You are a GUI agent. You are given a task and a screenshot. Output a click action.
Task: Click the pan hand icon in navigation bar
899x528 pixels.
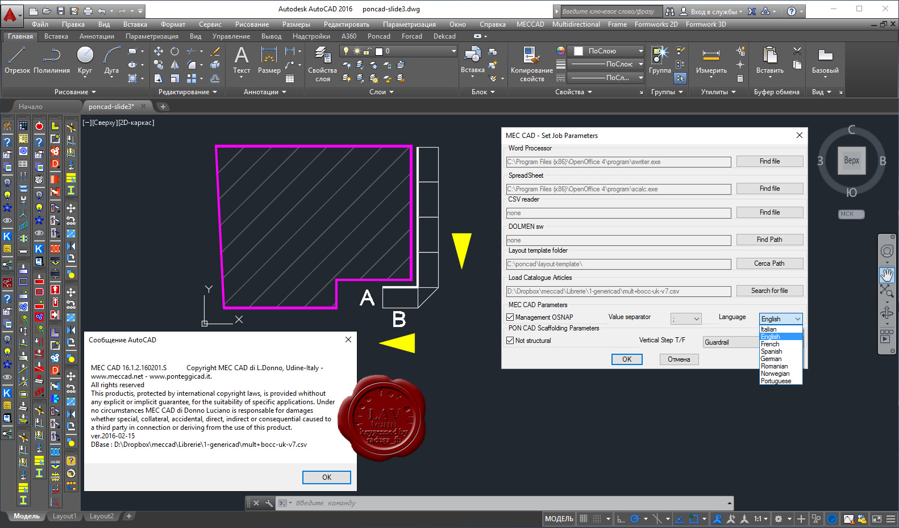coord(886,275)
